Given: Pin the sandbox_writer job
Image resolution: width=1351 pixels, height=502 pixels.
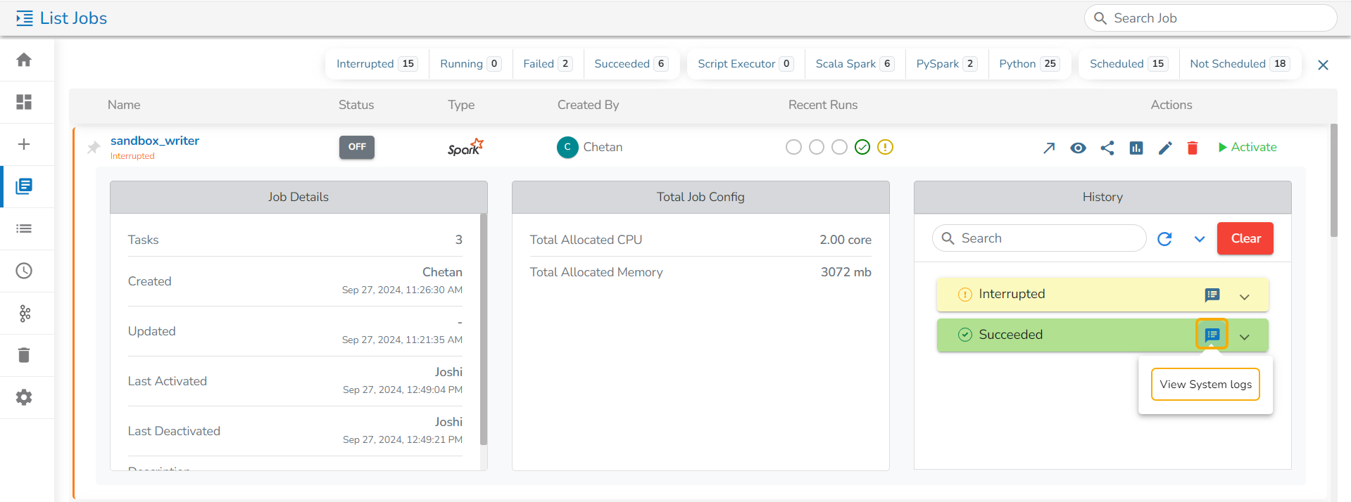Looking at the screenshot, I should pyautogui.click(x=94, y=148).
